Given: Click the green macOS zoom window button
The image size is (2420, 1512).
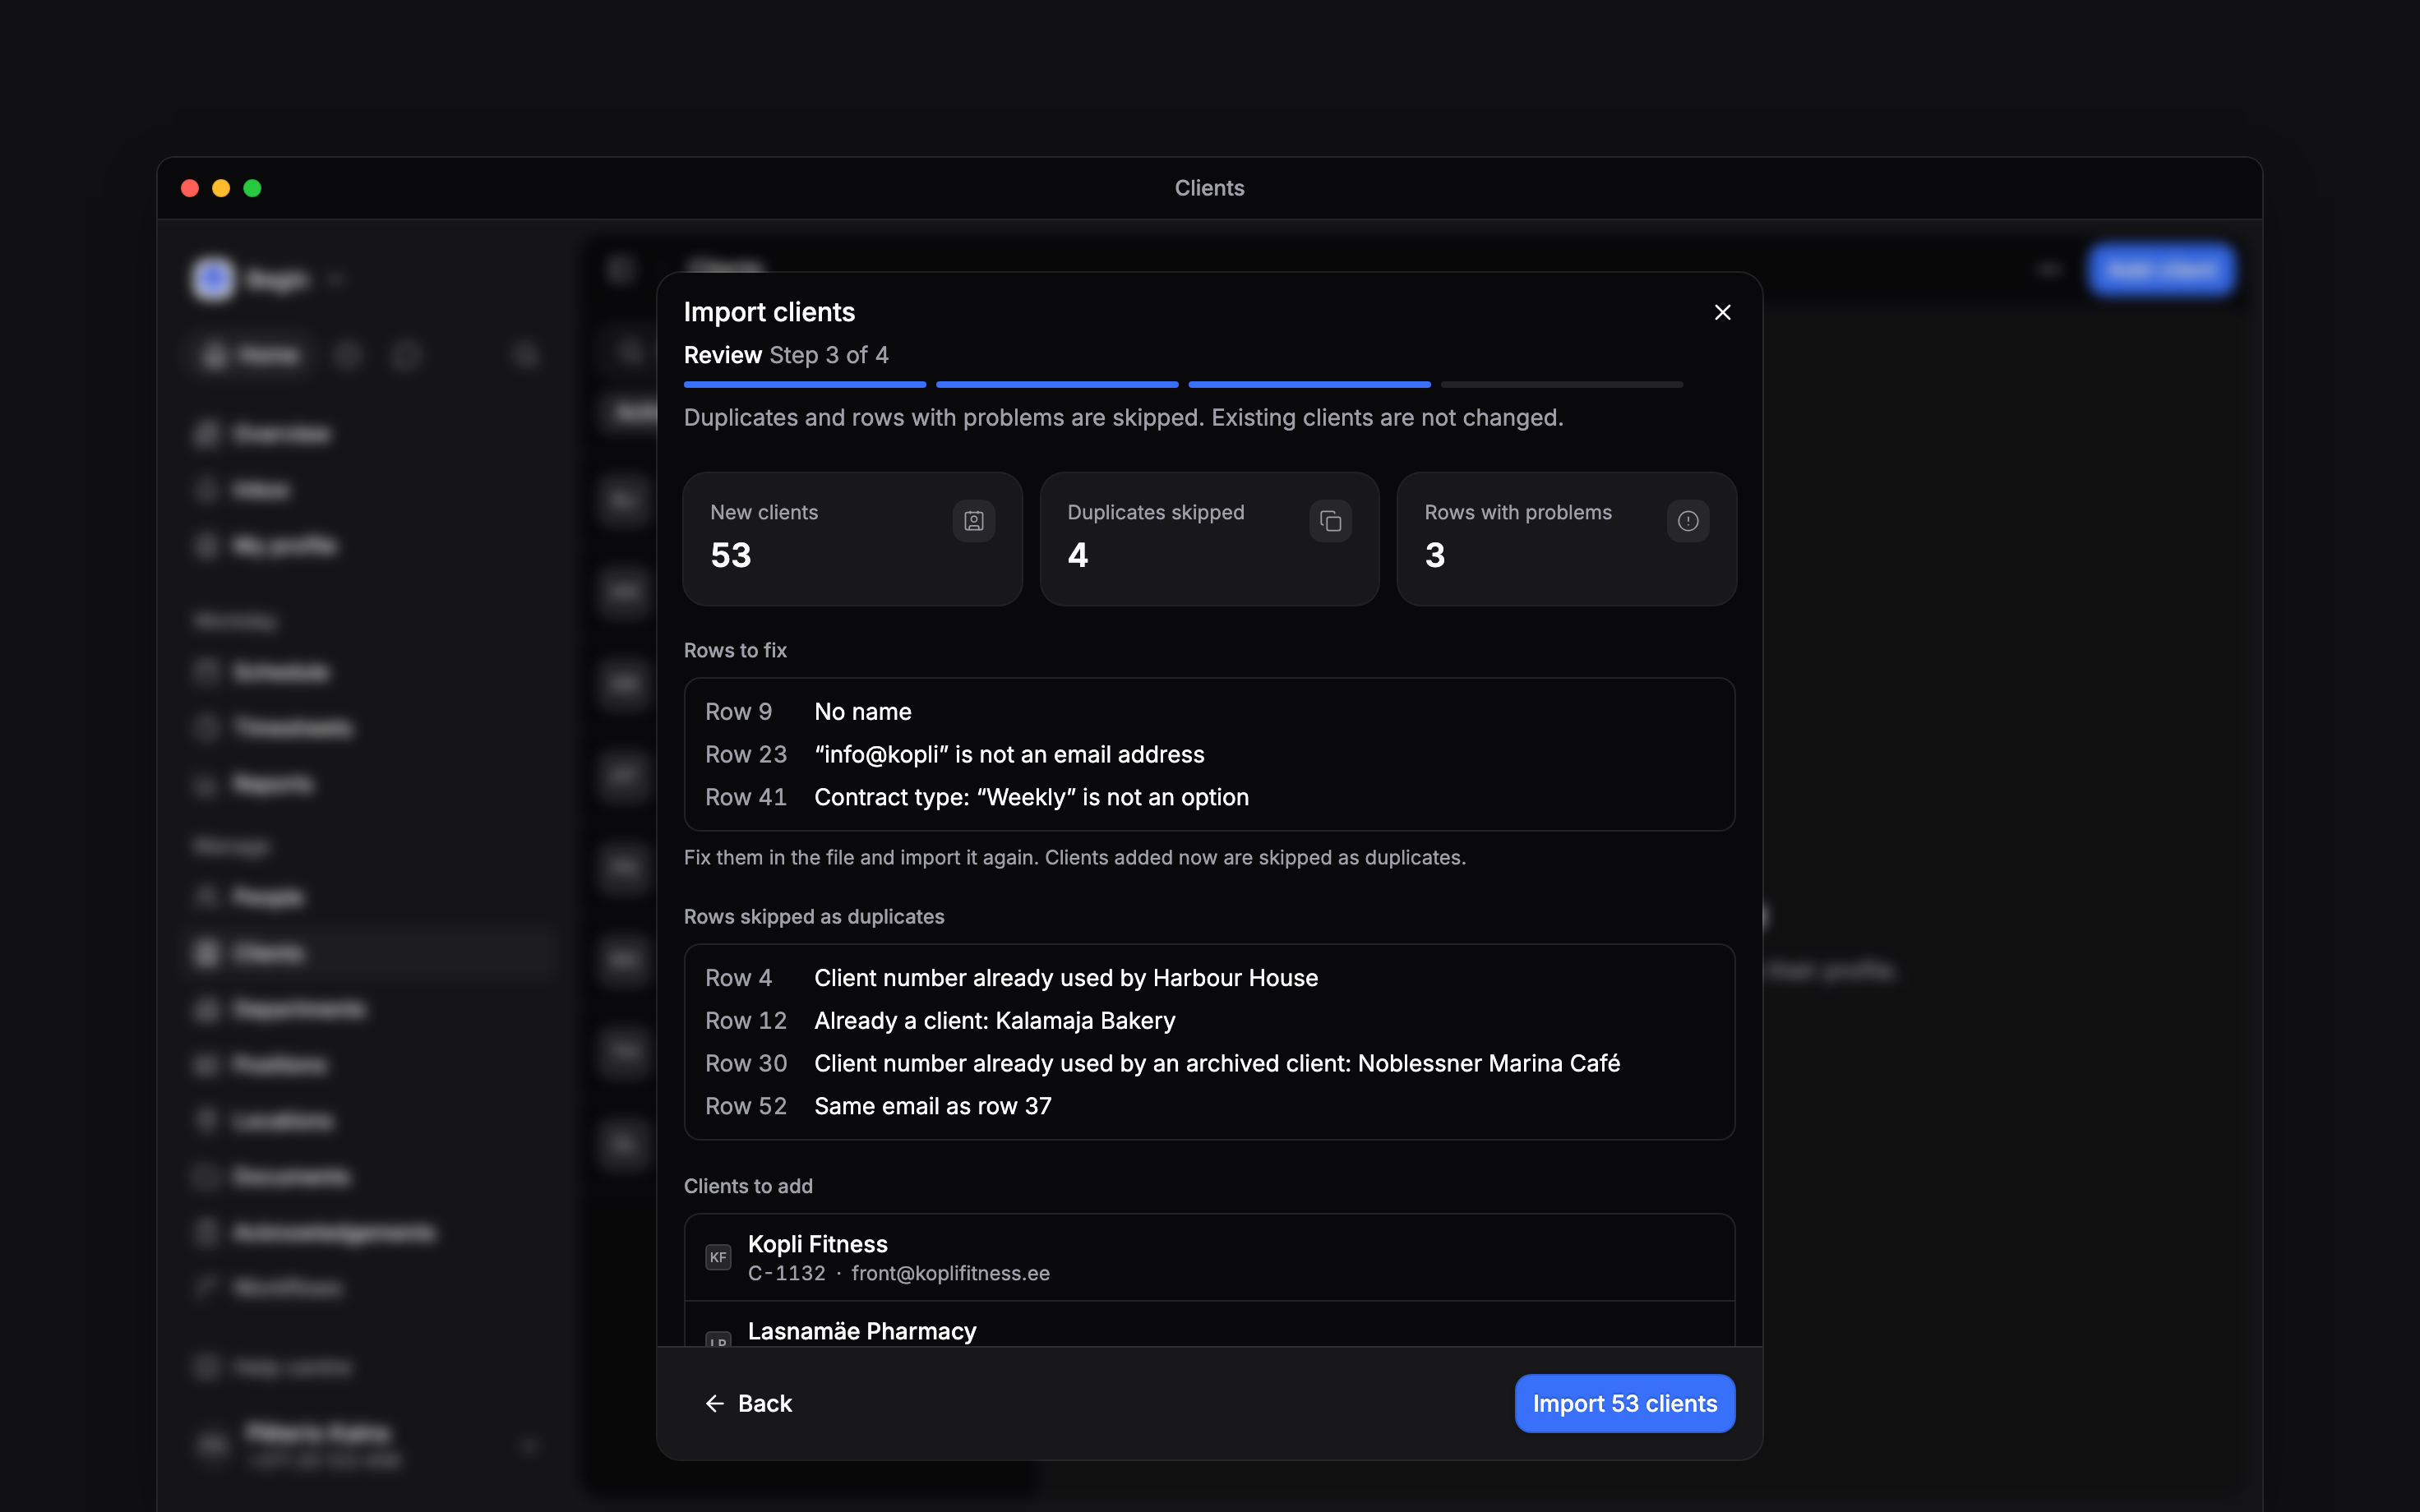Looking at the screenshot, I should 252,188.
